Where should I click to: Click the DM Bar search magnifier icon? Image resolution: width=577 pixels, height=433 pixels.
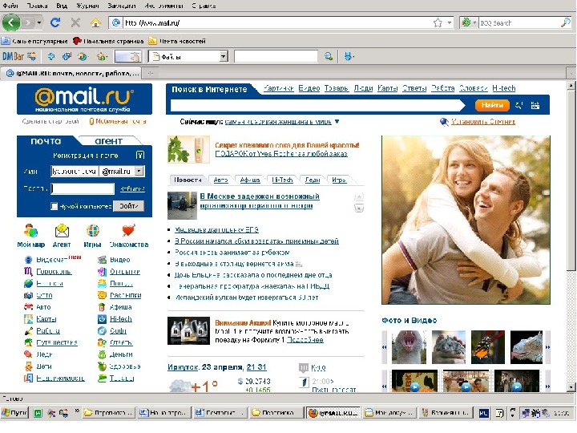pyautogui.click(x=329, y=56)
